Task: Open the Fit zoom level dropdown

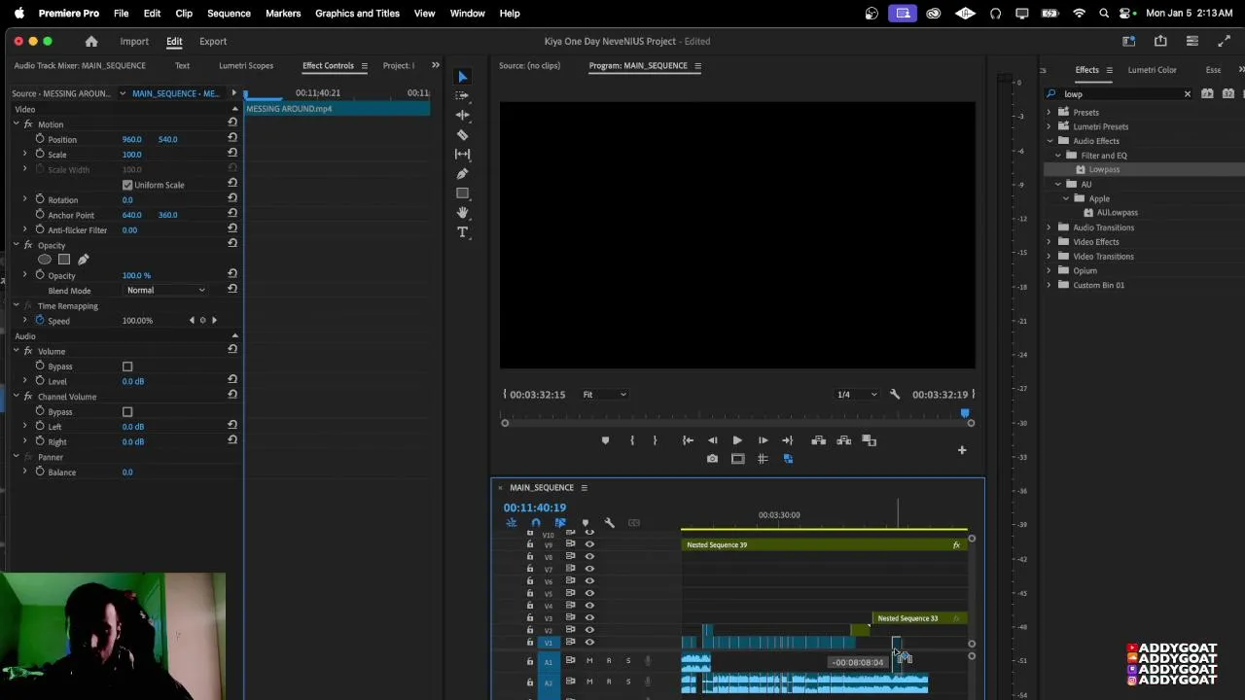Action: point(604,395)
